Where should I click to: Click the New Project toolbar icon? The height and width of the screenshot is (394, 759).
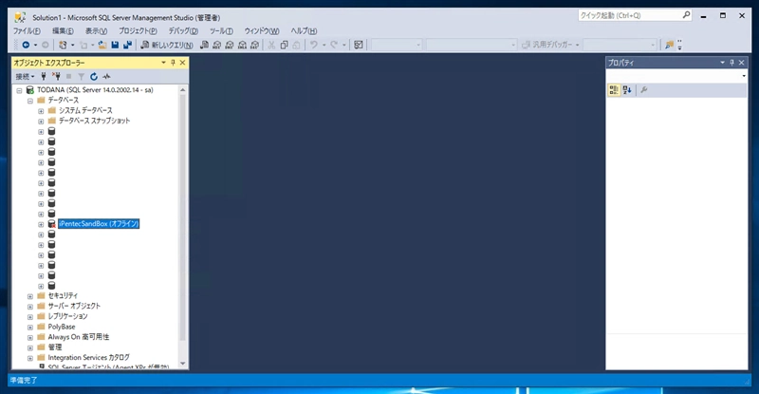coord(63,45)
